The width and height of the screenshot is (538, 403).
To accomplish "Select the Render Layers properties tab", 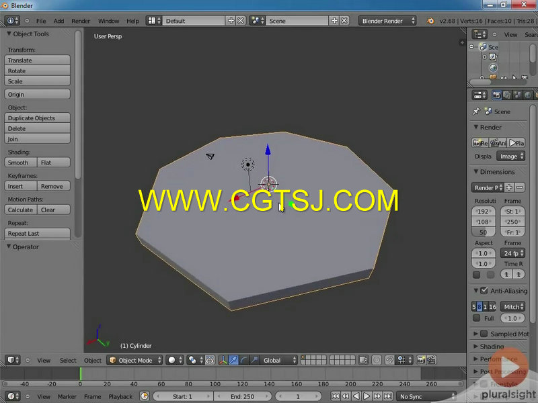I will tap(507, 95).
